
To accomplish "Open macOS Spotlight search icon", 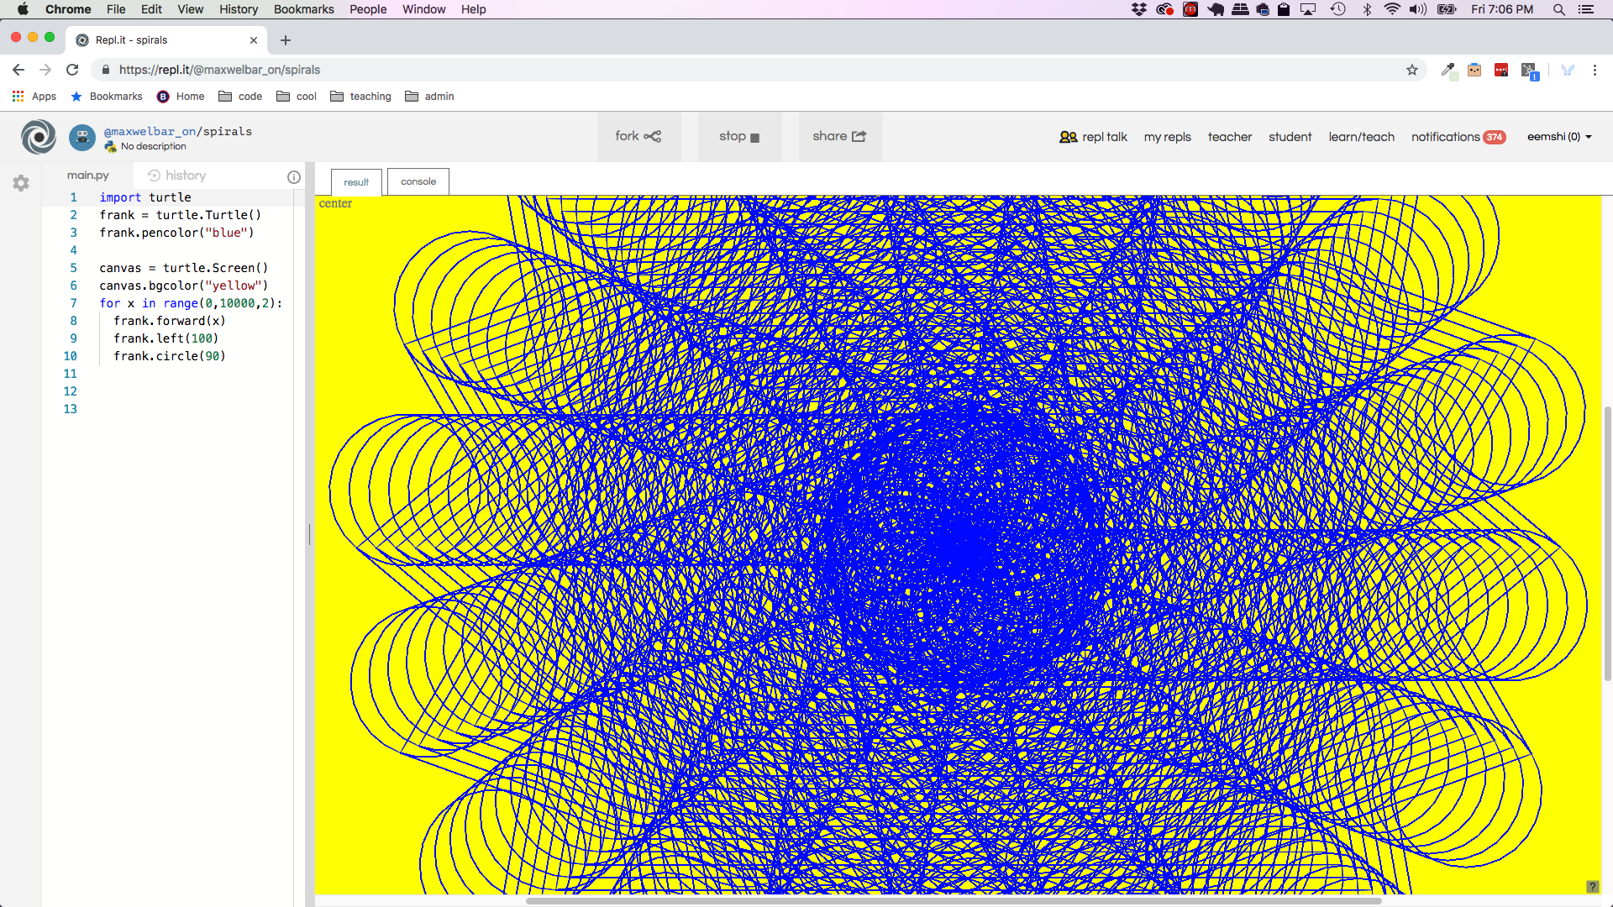I will click(x=1558, y=9).
